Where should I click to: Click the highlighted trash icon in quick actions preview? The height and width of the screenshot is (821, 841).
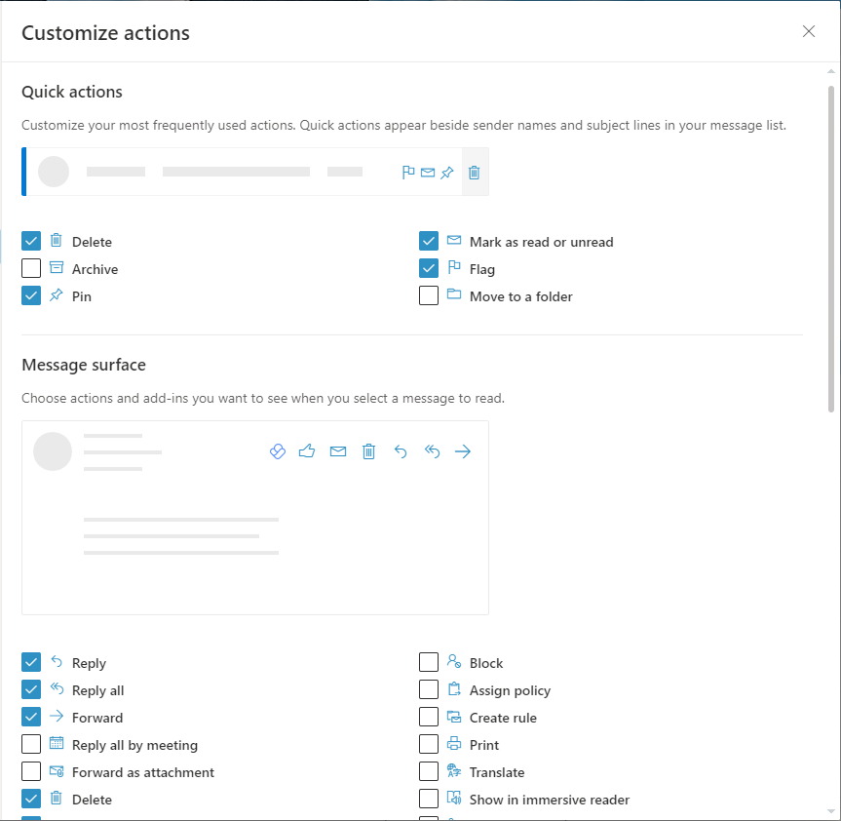point(475,172)
